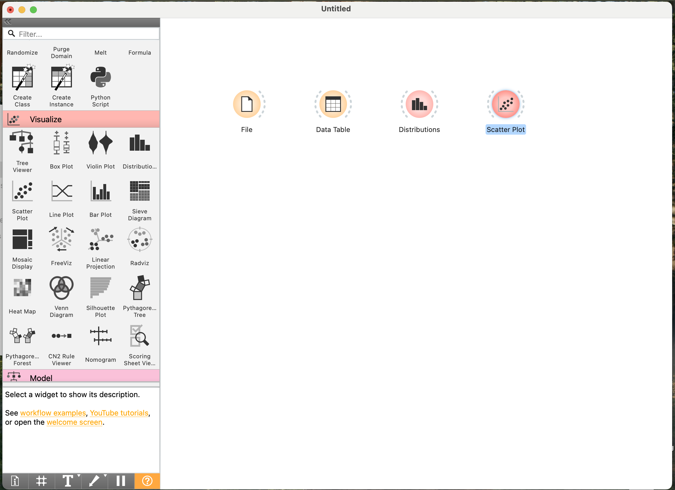Select the File node on canvas
Image resolution: width=675 pixels, height=490 pixels.
point(246,104)
